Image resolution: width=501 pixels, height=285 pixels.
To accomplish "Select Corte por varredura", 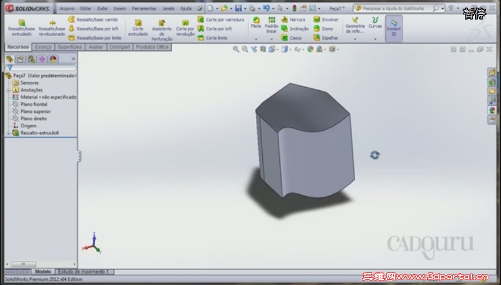I will pos(220,20).
